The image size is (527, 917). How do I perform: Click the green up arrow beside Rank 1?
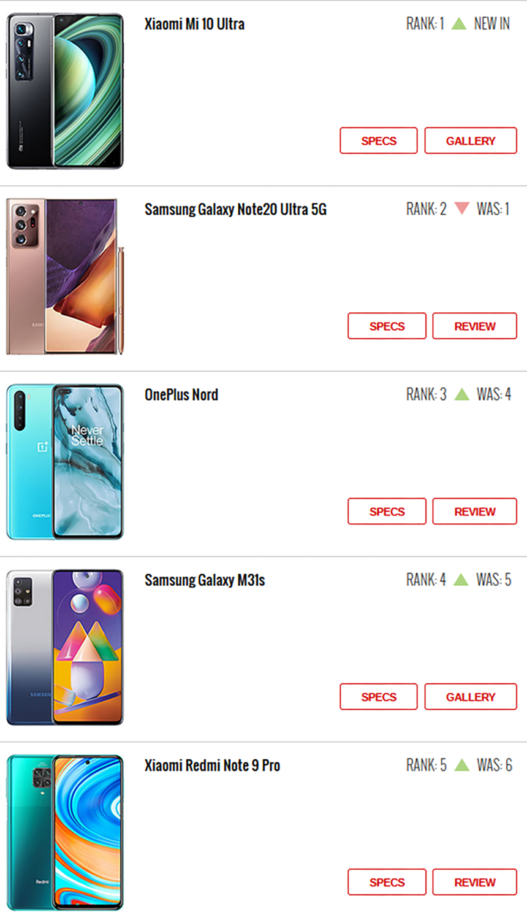point(459,24)
